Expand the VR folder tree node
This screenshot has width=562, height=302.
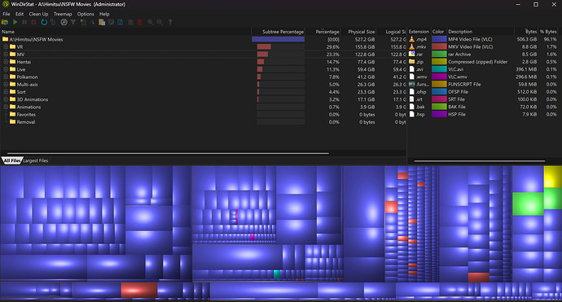pos(6,47)
